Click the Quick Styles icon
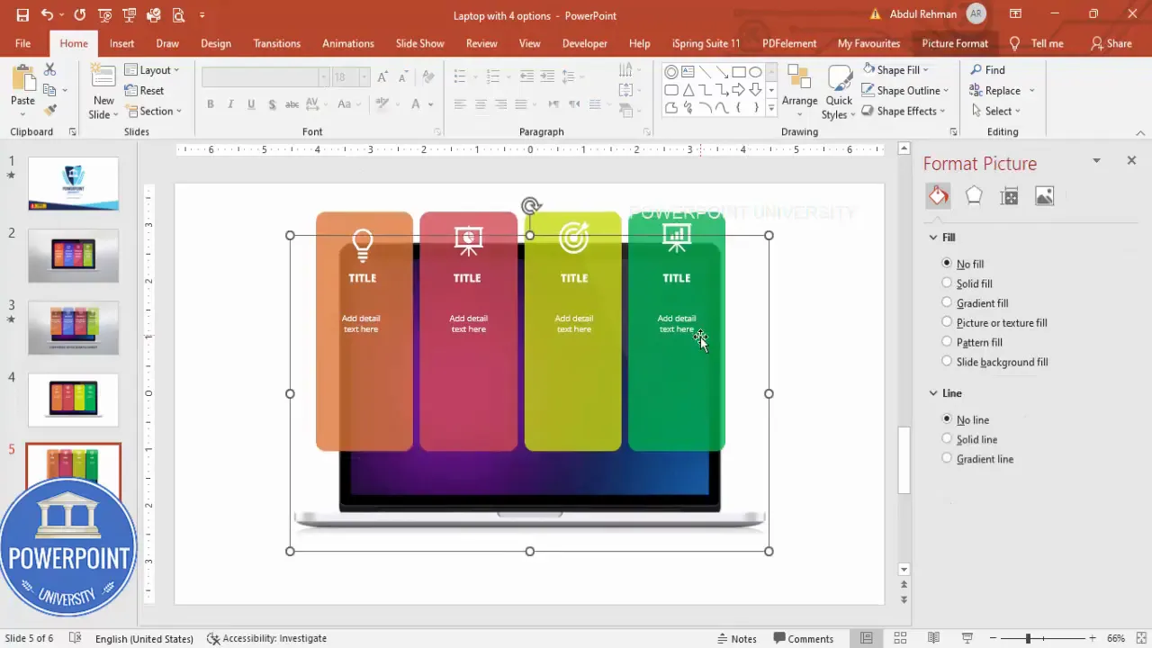This screenshot has height=648, width=1152. click(839, 77)
